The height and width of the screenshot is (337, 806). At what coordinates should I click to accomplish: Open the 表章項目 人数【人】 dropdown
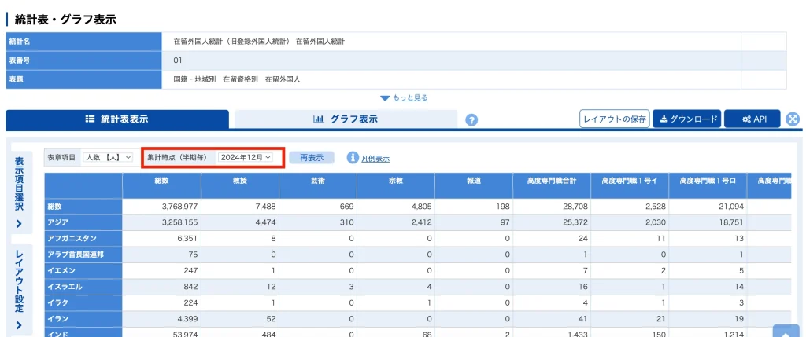(107, 158)
